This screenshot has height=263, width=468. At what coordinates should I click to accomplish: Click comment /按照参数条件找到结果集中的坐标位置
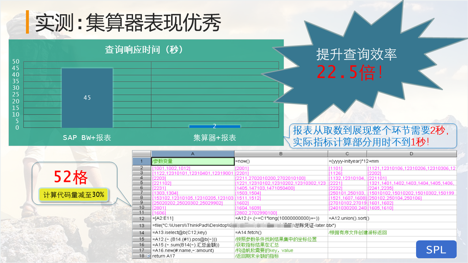[276, 239]
